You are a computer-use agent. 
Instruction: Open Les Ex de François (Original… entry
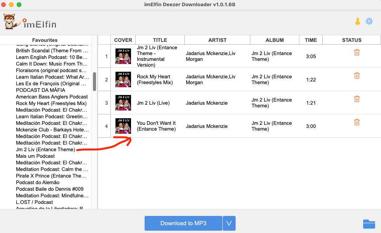point(51,84)
